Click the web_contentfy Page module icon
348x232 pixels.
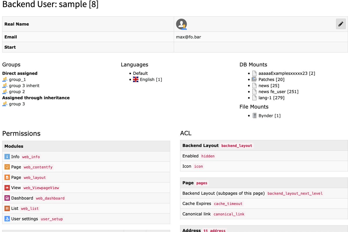(7, 167)
